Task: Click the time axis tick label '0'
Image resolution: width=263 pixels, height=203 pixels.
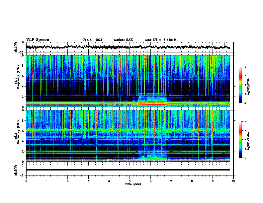Action: point(26,181)
